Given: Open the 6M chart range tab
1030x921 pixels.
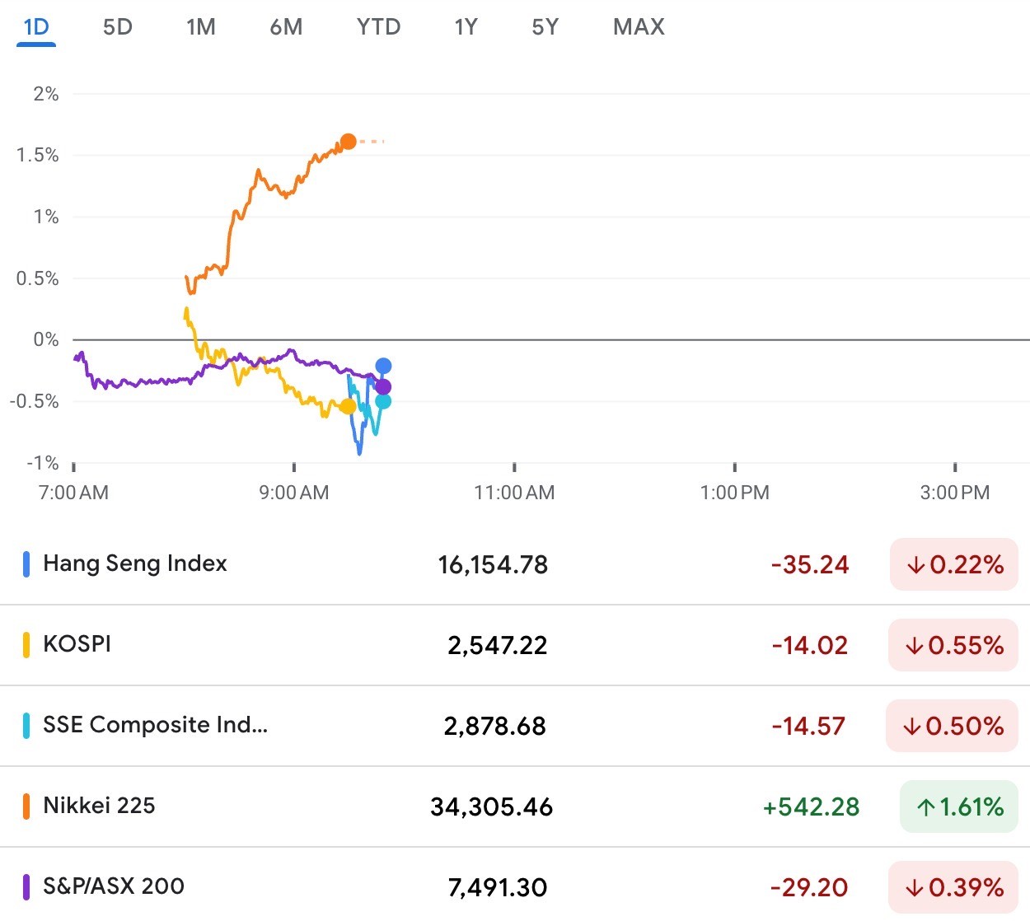Looking at the screenshot, I should [x=286, y=27].
